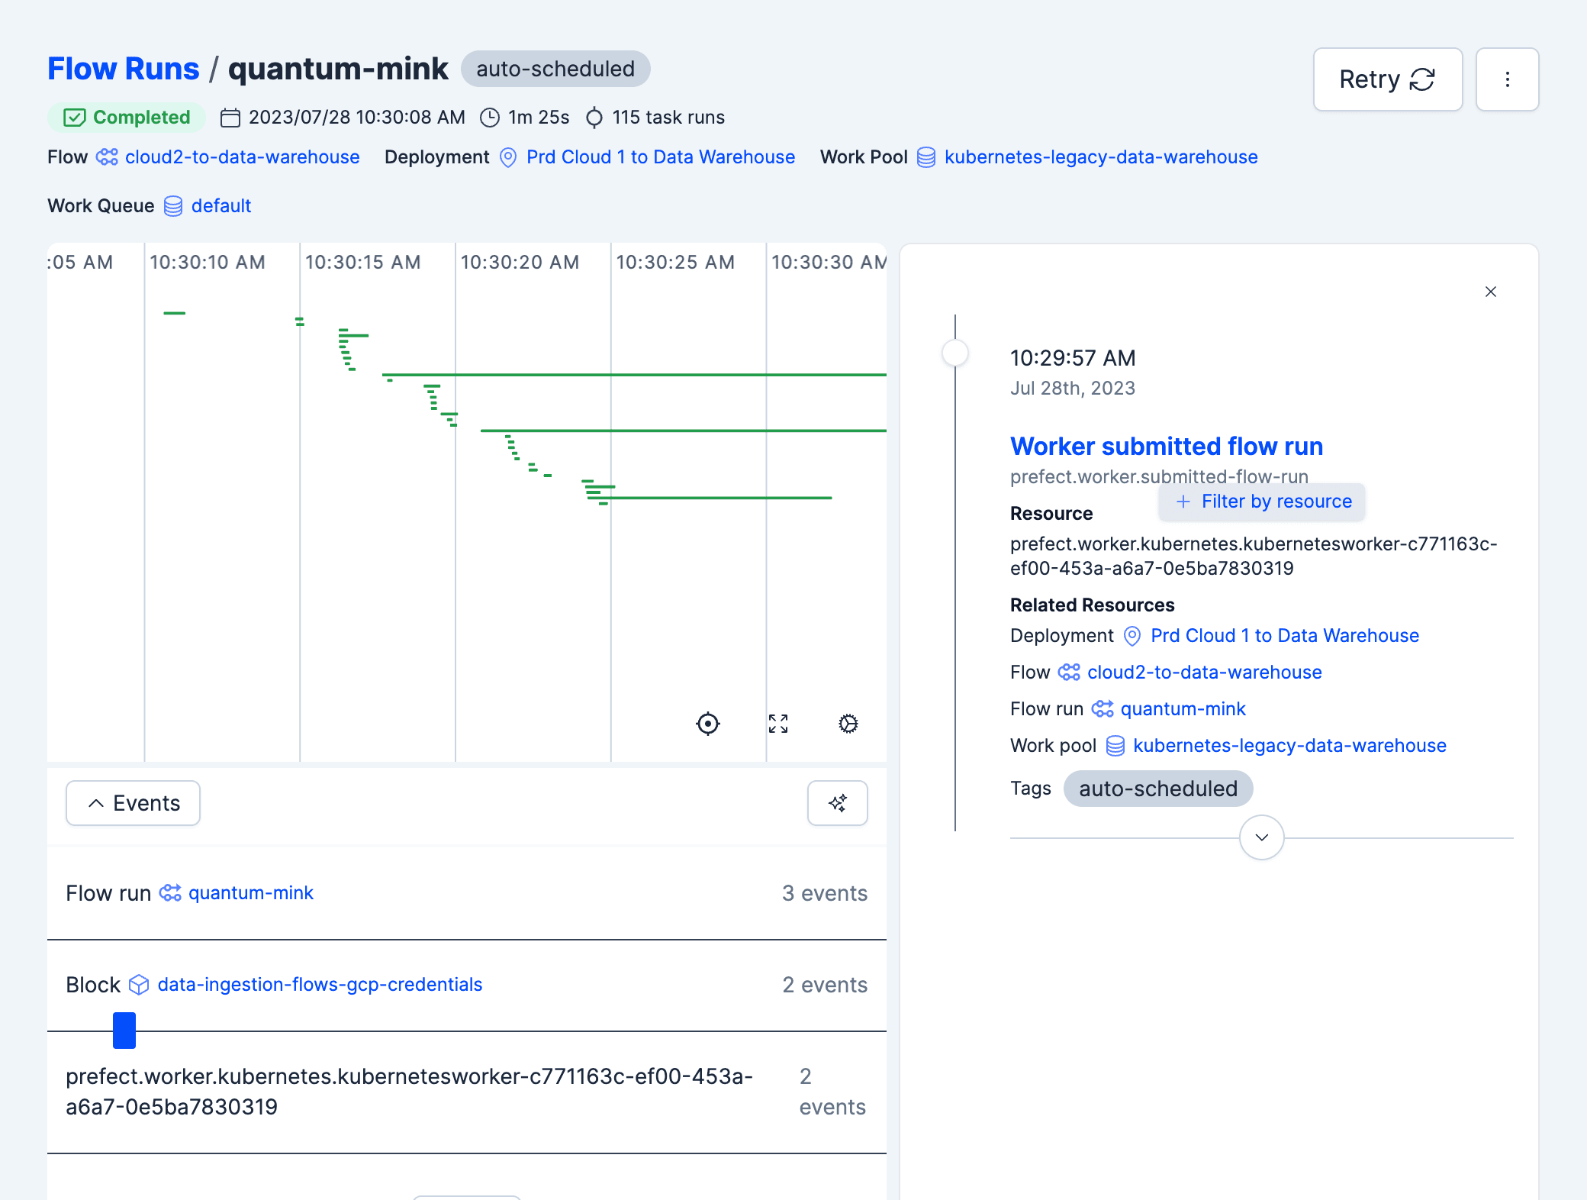Open Worker submitted flow run event title

1166,446
